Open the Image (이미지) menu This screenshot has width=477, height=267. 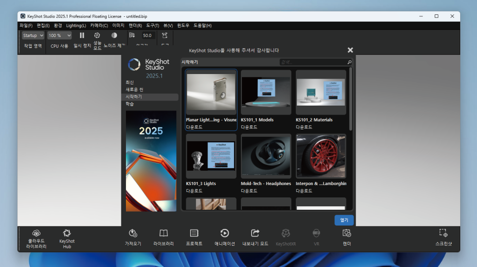click(x=118, y=26)
